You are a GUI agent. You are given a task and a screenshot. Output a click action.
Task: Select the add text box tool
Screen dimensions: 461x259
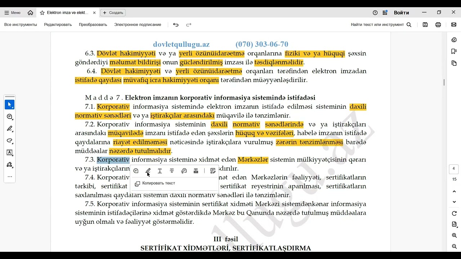[x=10, y=153]
